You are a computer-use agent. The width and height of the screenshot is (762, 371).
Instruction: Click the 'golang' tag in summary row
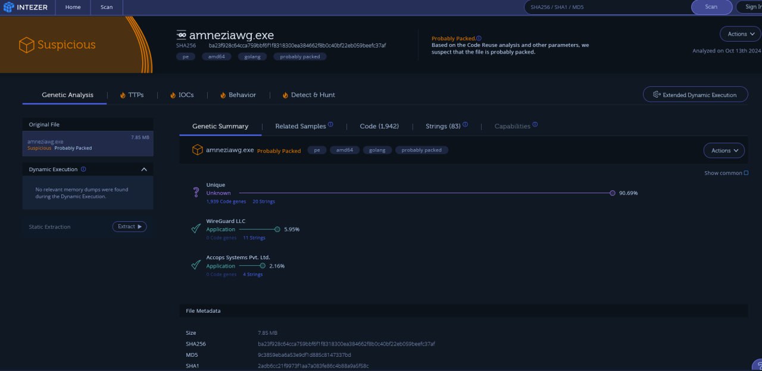click(x=377, y=150)
